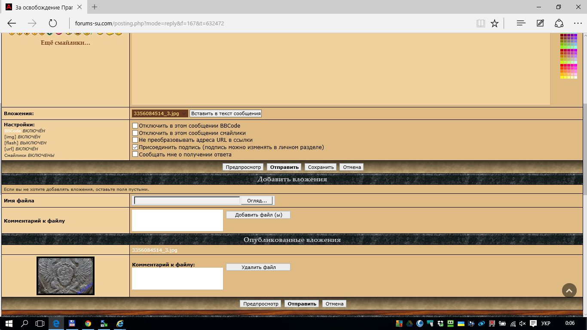587x330 pixels.
Task: Open the Hub (favorites and history) icon
Action: click(x=521, y=23)
